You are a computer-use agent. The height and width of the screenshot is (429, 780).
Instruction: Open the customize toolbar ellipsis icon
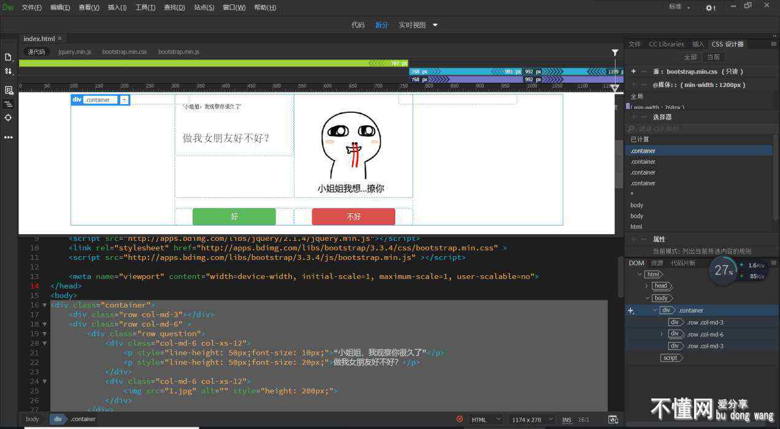8,137
